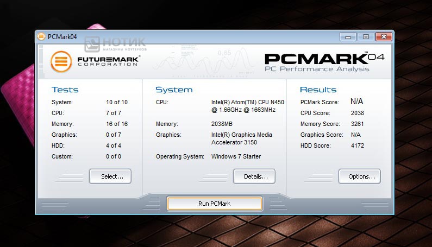This screenshot has height=247, width=432.
Task: Open the system Details... dialog
Action: click(x=254, y=176)
